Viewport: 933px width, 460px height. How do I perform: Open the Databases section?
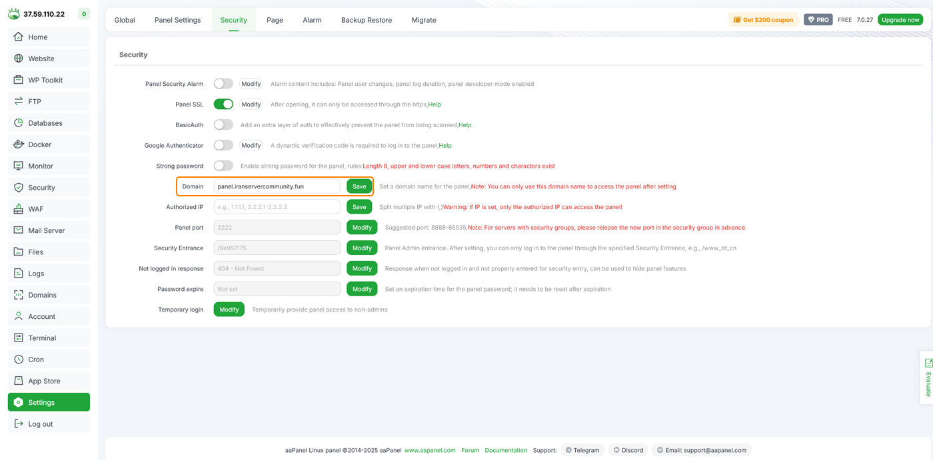pos(44,122)
